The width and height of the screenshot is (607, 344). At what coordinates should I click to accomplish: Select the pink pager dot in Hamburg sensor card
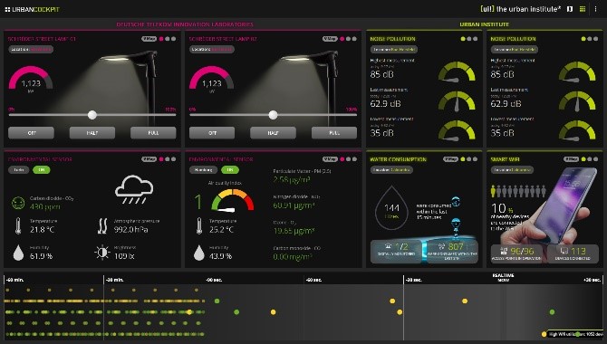[x=342, y=159]
